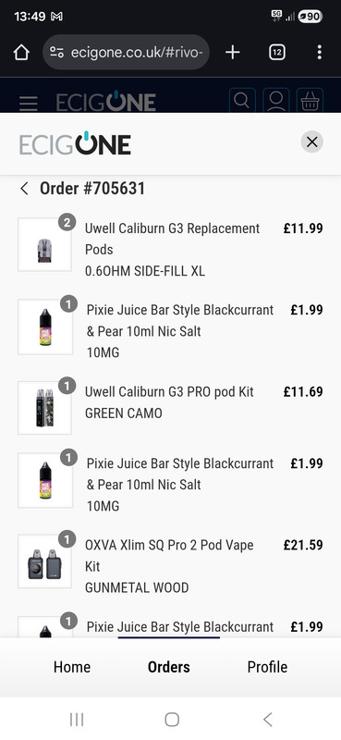
Task: Tap the site settings icon in the address bar
Action: pos(56,53)
